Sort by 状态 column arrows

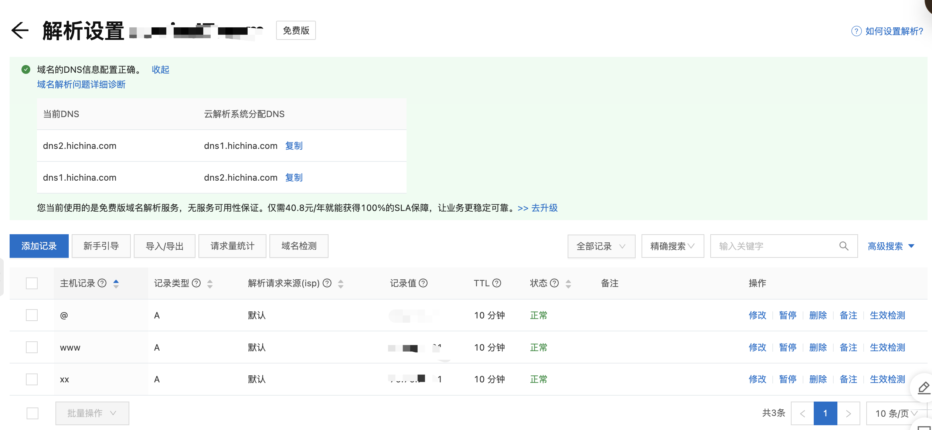(x=568, y=283)
